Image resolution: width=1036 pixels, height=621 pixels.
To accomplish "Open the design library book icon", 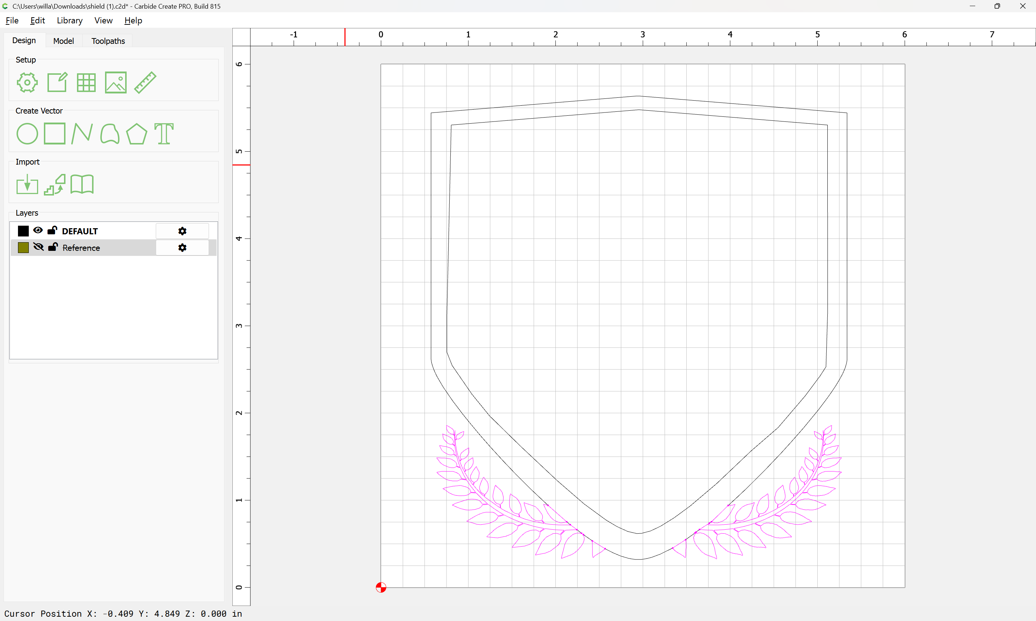I will (82, 185).
